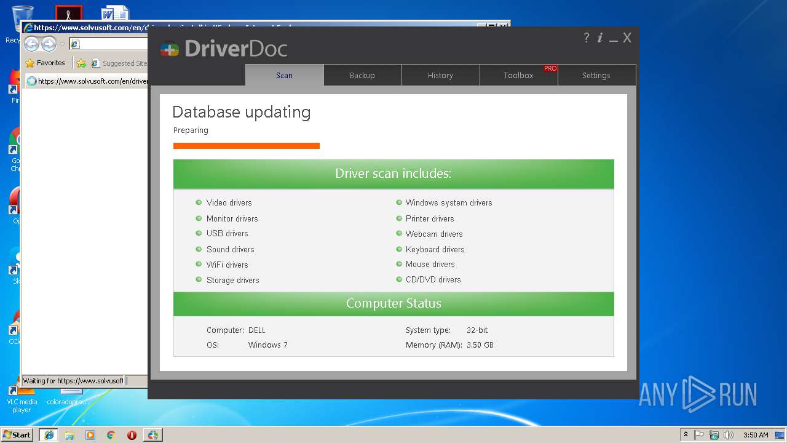Click Internet Explorer taskbar icon
This screenshot has height=443, width=787.
click(x=49, y=435)
